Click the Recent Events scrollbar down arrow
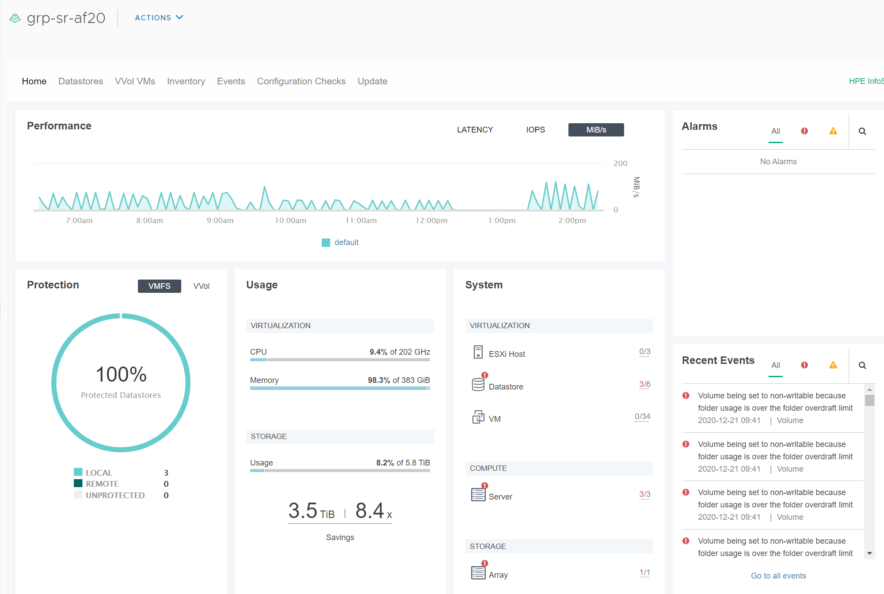Screen dimensions: 884x594 [x=869, y=553]
